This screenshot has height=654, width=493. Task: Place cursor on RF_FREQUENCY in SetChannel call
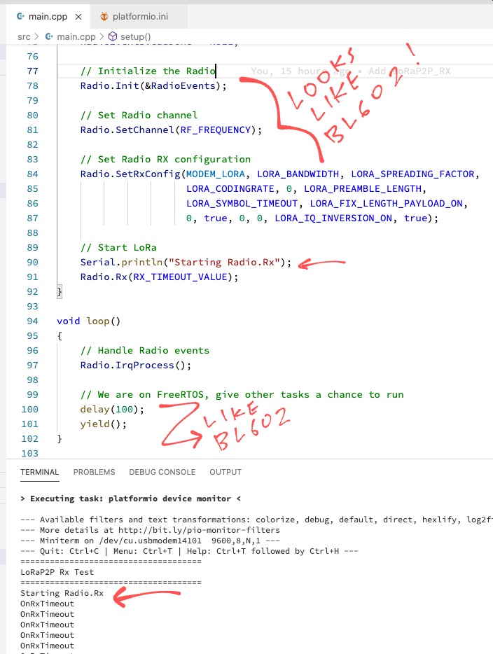click(x=221, y=130)
